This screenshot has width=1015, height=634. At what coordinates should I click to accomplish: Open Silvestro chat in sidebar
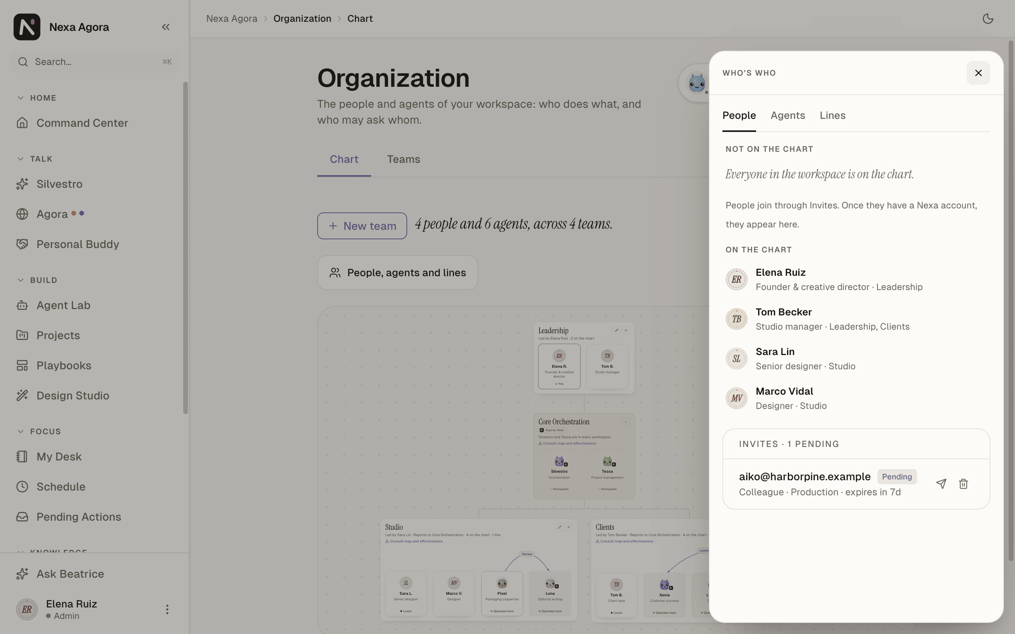(x=94, y=184)
